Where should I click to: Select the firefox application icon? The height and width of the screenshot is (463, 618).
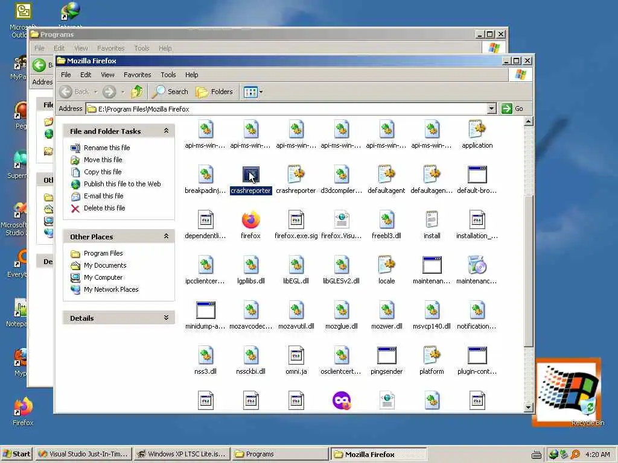(x=250, y=219)
